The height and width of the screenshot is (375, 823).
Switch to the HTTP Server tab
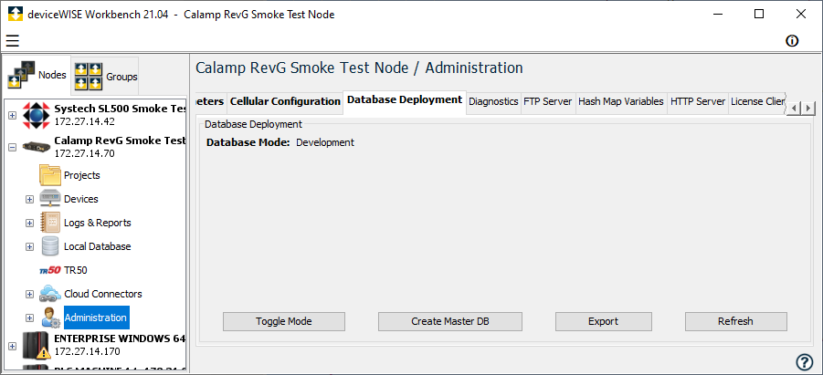click(698, 102)
